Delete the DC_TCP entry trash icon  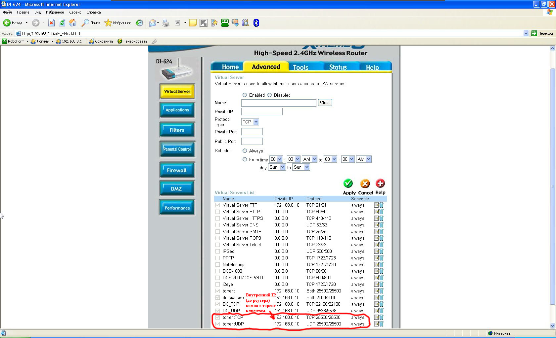(381, 304)
